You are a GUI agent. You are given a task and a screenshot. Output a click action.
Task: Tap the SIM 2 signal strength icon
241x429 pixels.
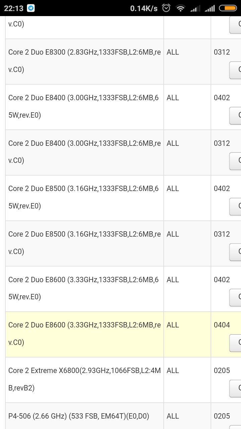[210, 8]
